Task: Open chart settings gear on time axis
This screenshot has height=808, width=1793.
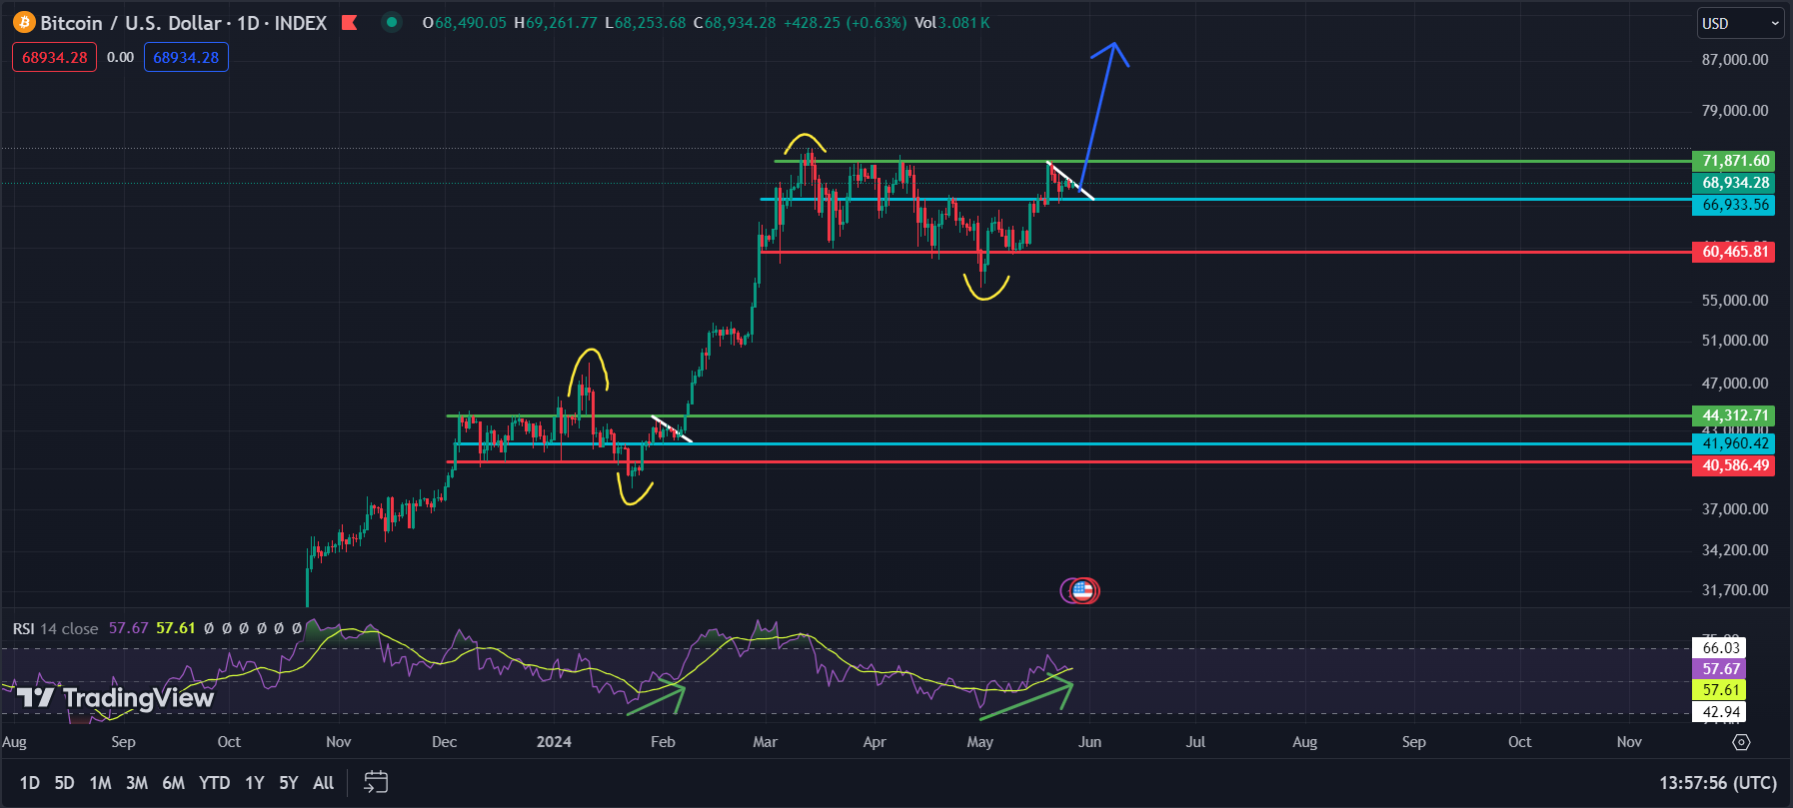Action: [1741, 742]
